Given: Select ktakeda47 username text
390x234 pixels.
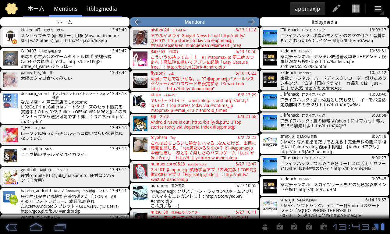Looking at the screenshot, I should click(x=30, y=30).
